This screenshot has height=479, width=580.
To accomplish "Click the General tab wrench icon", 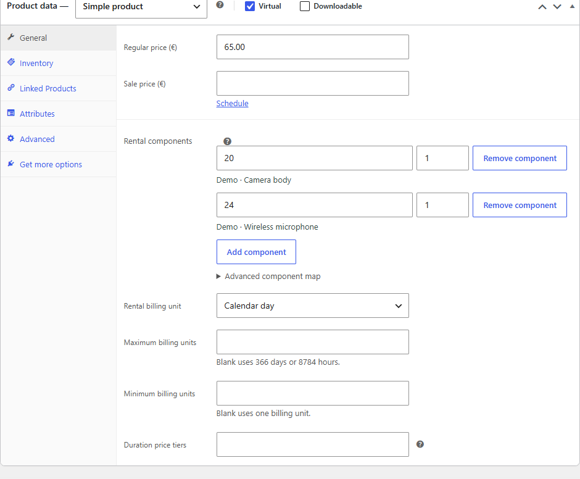I will click(11, 37).
